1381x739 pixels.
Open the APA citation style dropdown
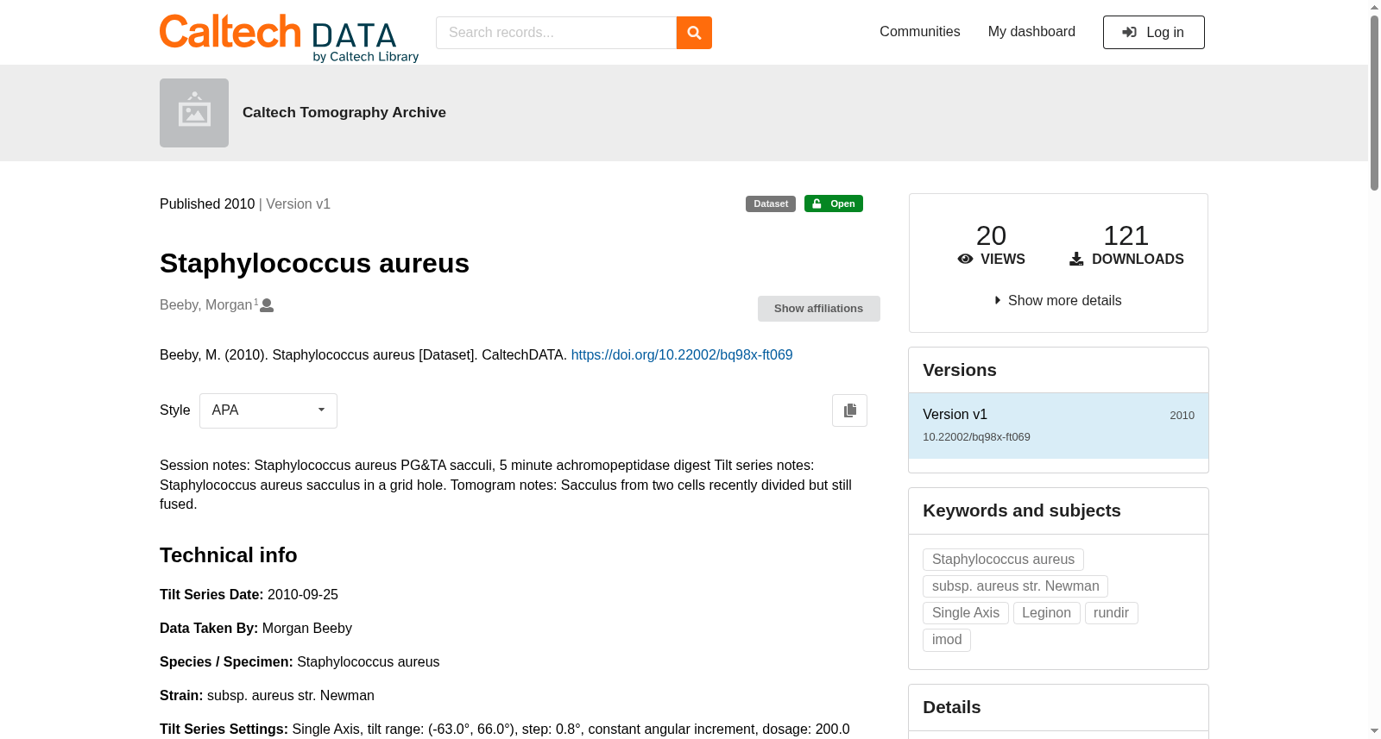(268, 410)
